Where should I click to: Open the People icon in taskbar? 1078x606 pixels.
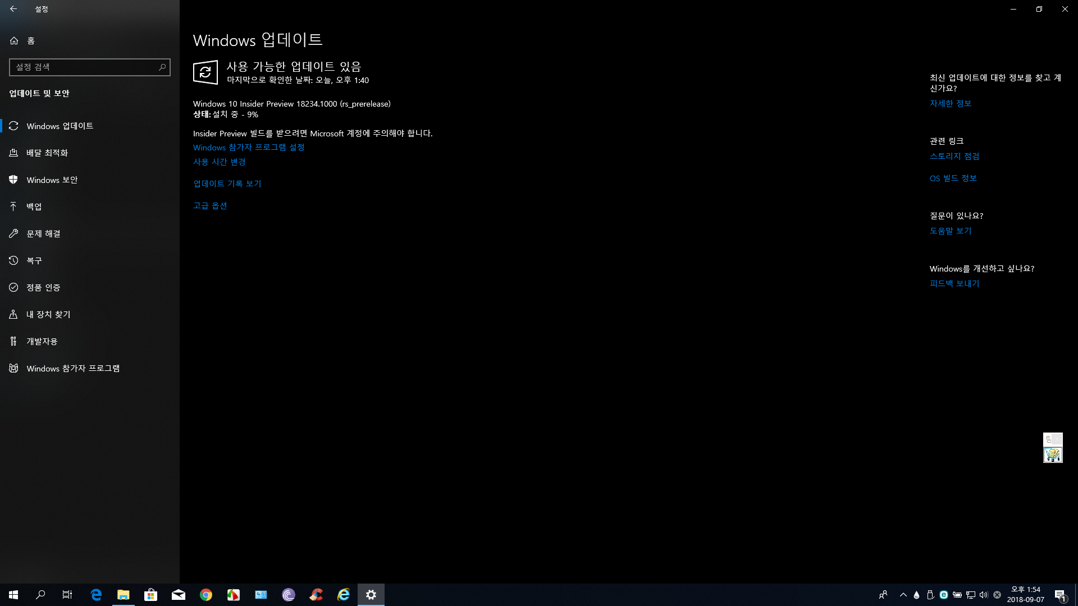coord(883,595)
